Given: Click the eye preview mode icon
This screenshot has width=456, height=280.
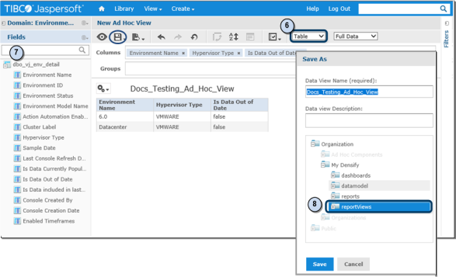Looking at the screenshot, I should [x=102, y=37].
